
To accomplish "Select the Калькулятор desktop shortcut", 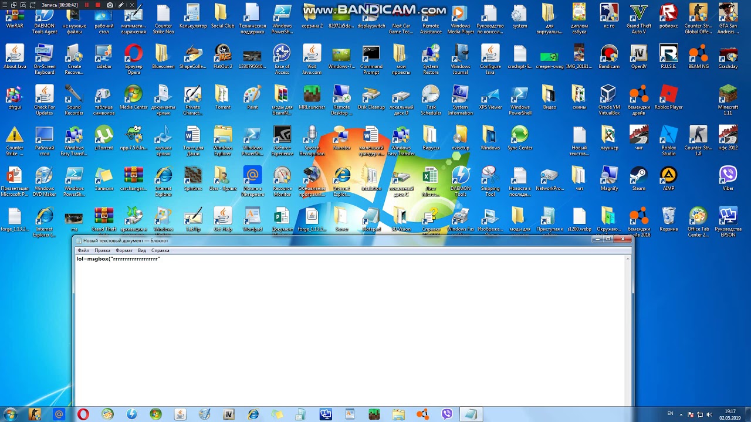I will (193, 16).
